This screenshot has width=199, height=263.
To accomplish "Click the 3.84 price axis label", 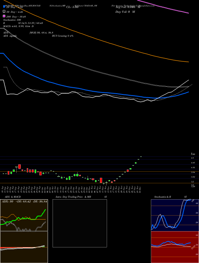I will 193,172.
